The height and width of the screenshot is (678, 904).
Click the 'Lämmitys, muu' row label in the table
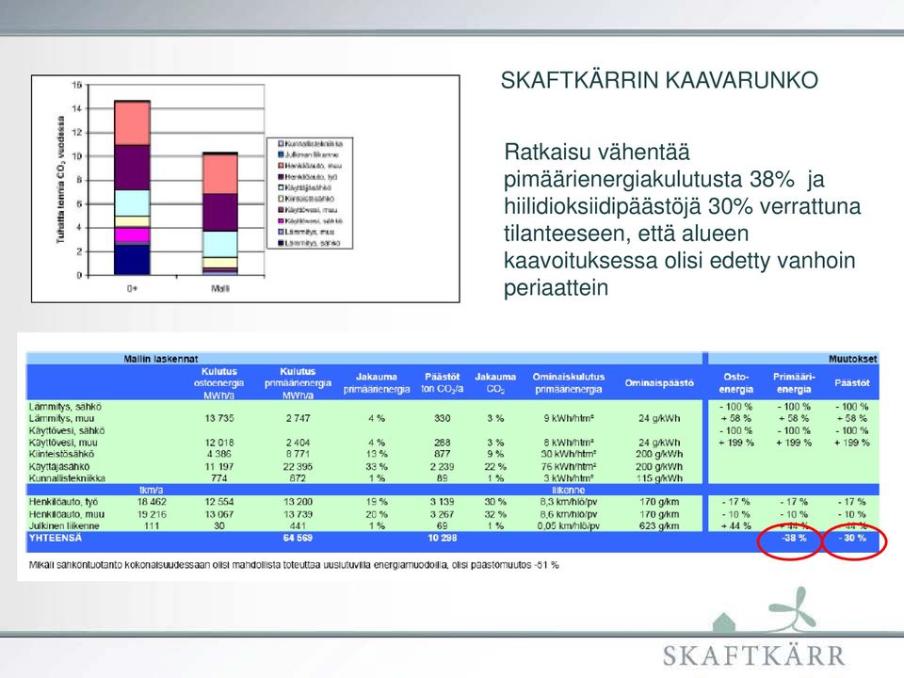click(x=62, y=418)
